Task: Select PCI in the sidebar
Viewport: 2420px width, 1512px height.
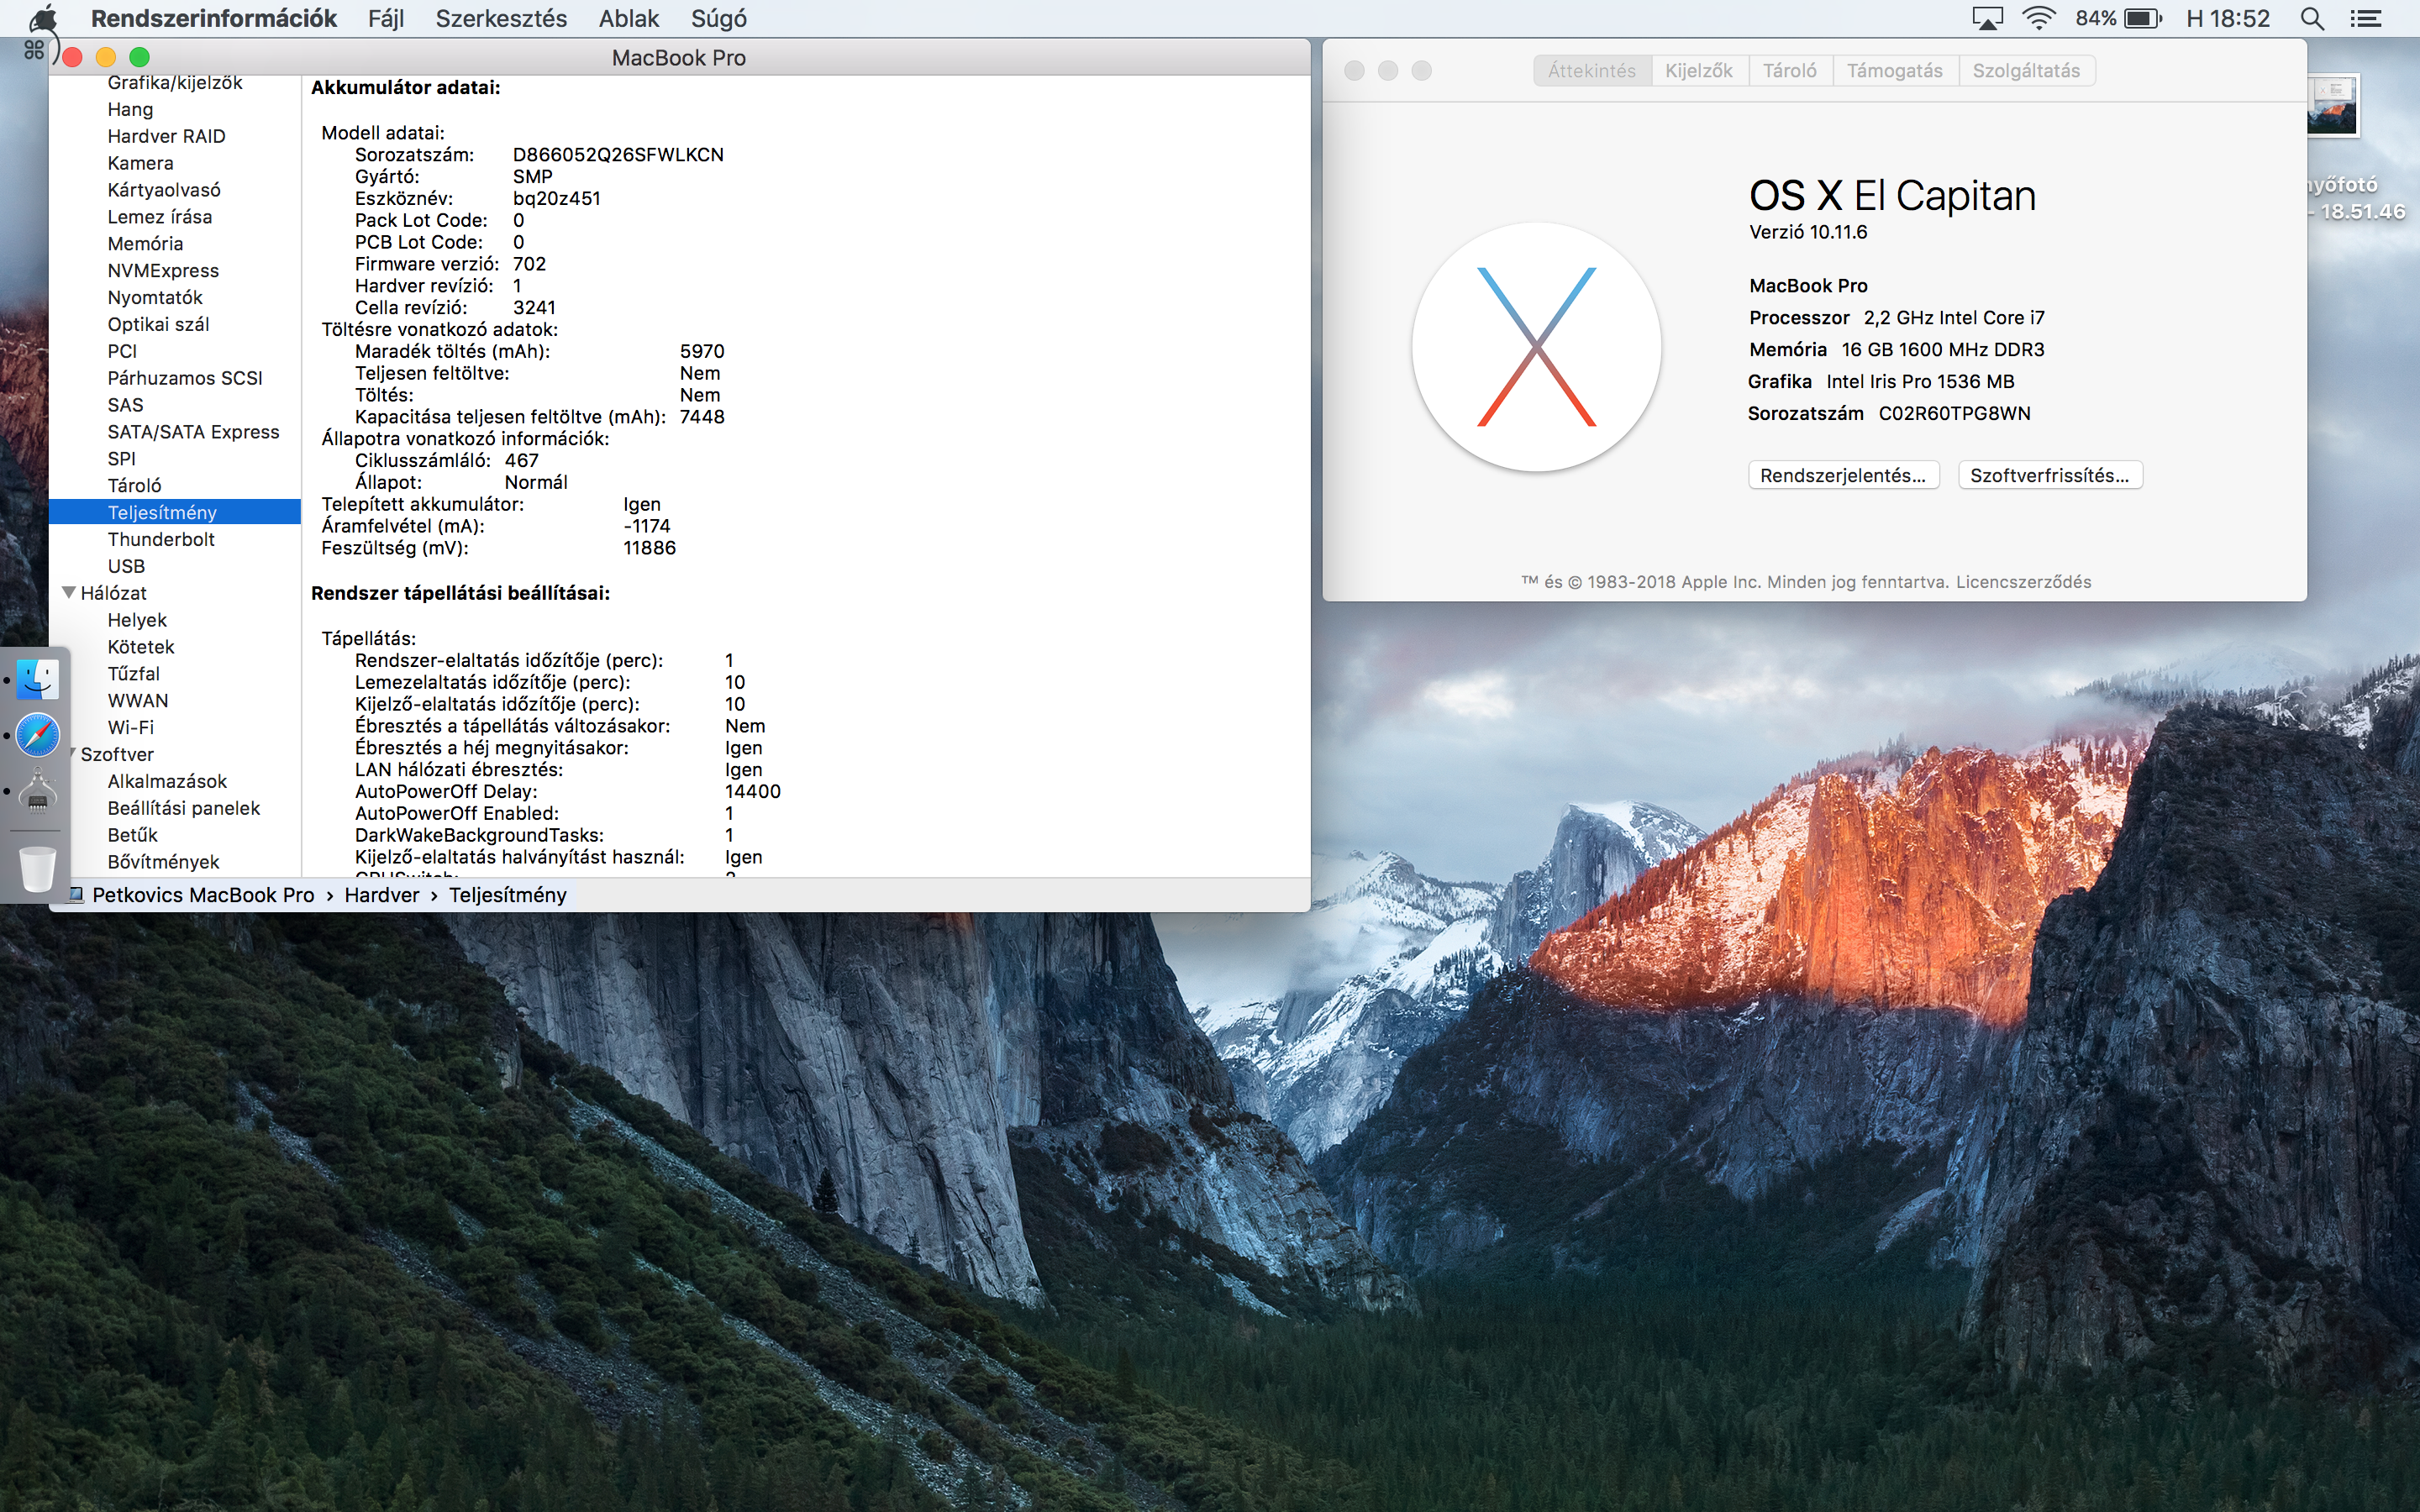Action: [x=175, y=351]
